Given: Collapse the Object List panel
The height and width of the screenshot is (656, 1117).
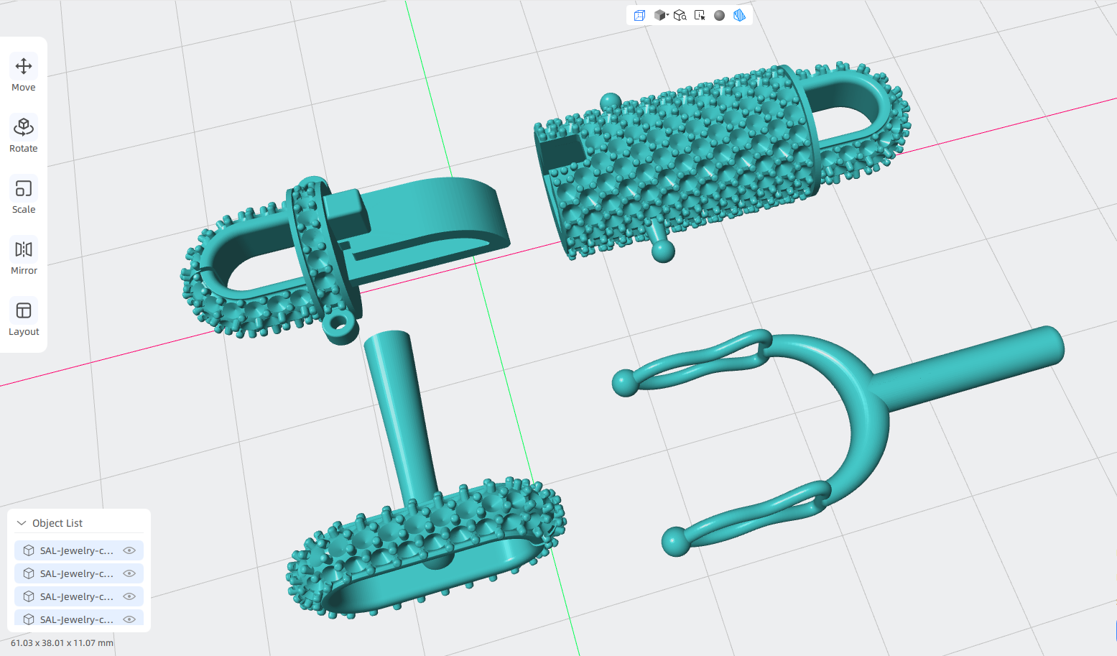Looking at the screenshot, I should (22, 523).
